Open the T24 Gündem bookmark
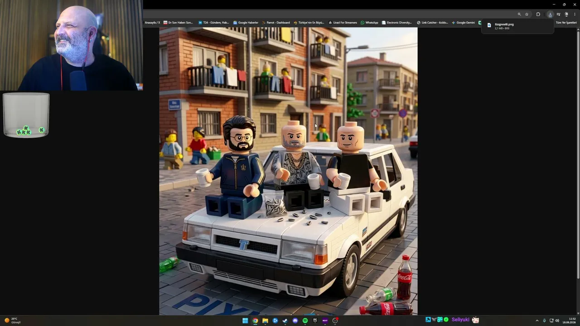580x326 pixels. [214, 23]
